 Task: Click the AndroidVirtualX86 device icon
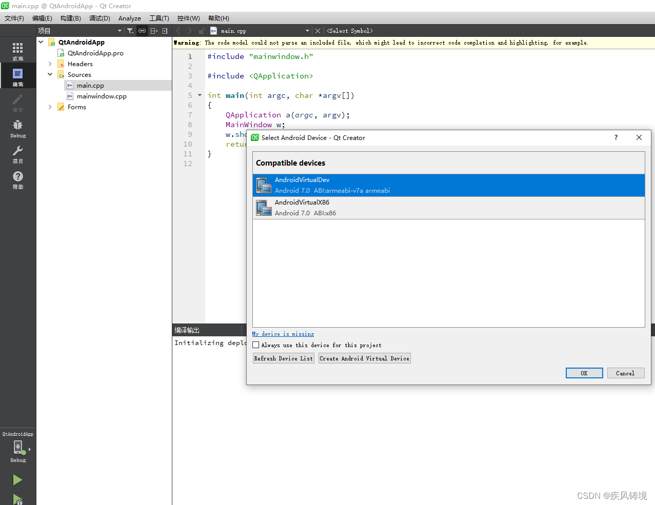(264, 208)
